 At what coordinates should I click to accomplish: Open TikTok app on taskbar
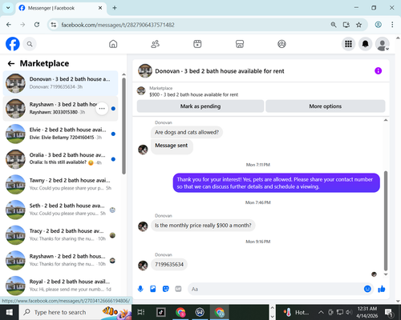(x=161, y=312)
